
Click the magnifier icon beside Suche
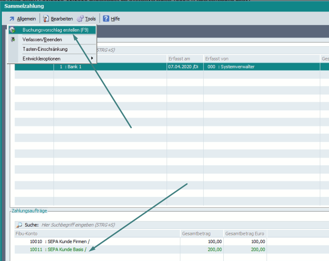point(19,225)
